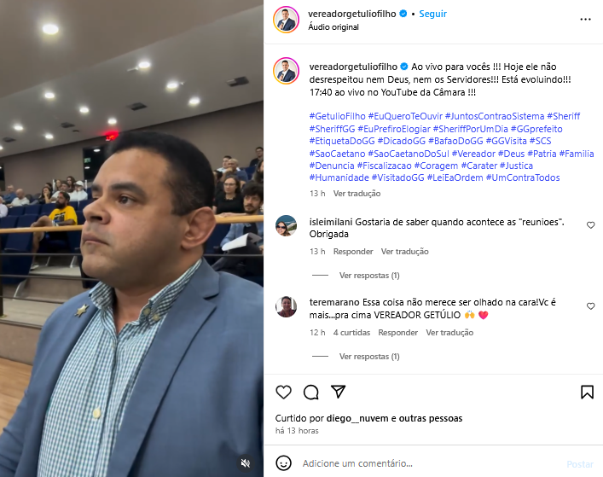This screenshot has width=603, height=477.
Task: Show translation of the post caption
Action: (357, 194)
